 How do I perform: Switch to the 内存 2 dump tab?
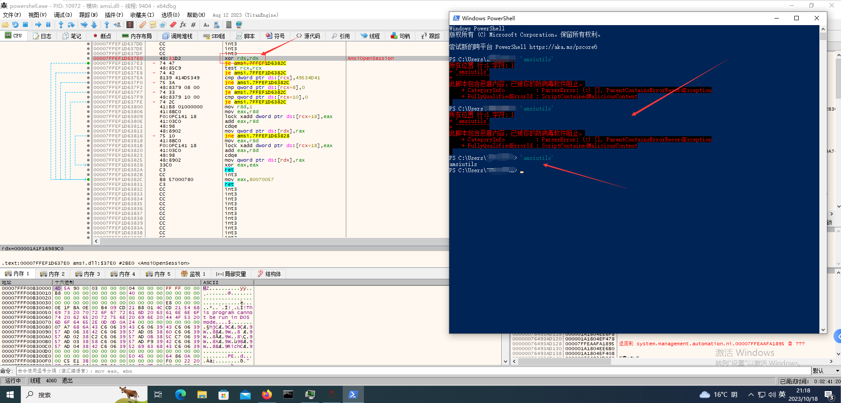52,274
